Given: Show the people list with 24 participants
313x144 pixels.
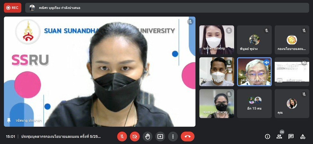Looking at the screenshot, I should click(x=279, y=137).
